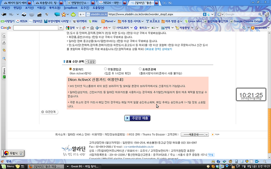The height and width of the screenshot is (169, 271).
Task: Open the 편집(E) menu
Action: click(x=17, y=8)
